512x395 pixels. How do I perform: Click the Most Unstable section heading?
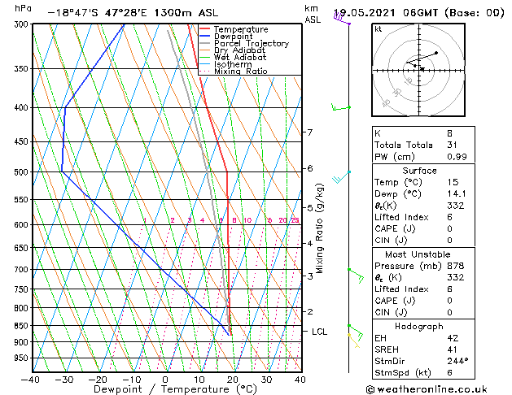point(418,254)
